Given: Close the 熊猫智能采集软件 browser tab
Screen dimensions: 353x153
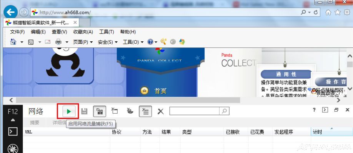Looking at the screenshot, I should (75, 23).
